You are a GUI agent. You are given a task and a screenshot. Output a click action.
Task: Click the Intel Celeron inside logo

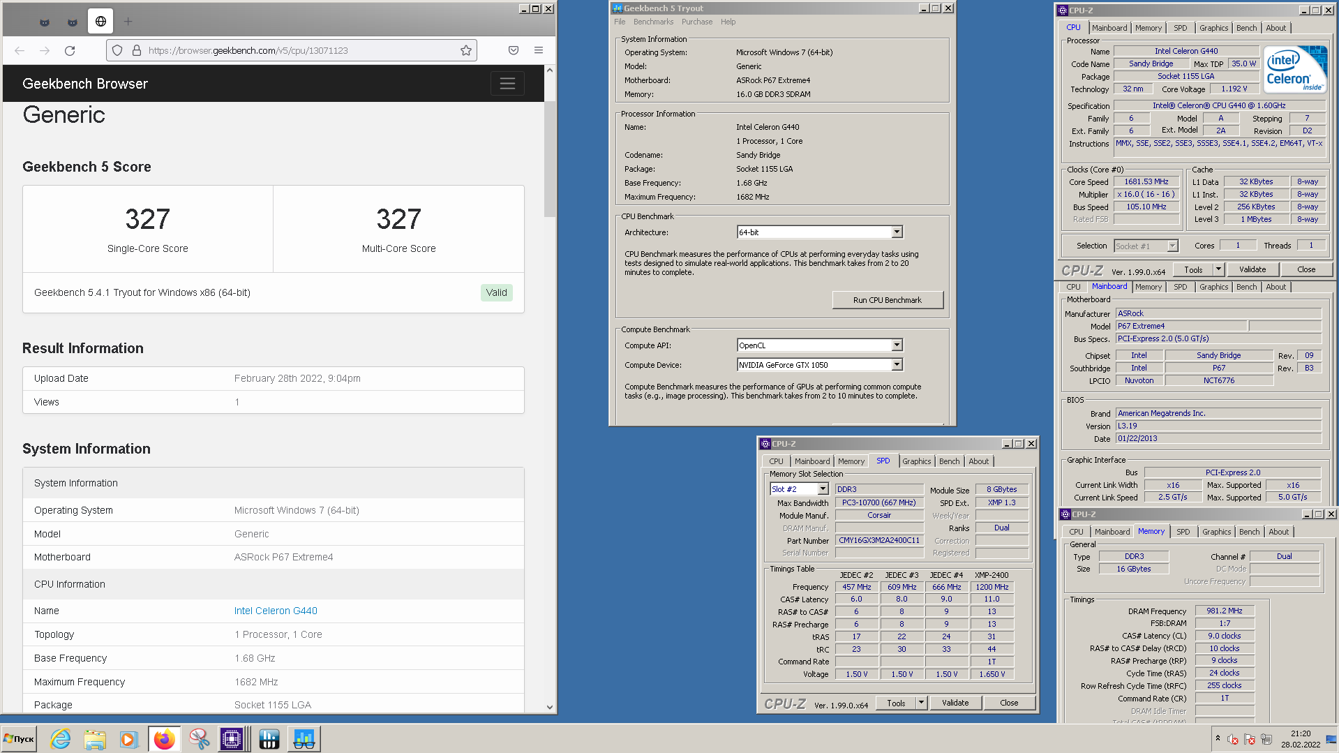(1296, 68)
